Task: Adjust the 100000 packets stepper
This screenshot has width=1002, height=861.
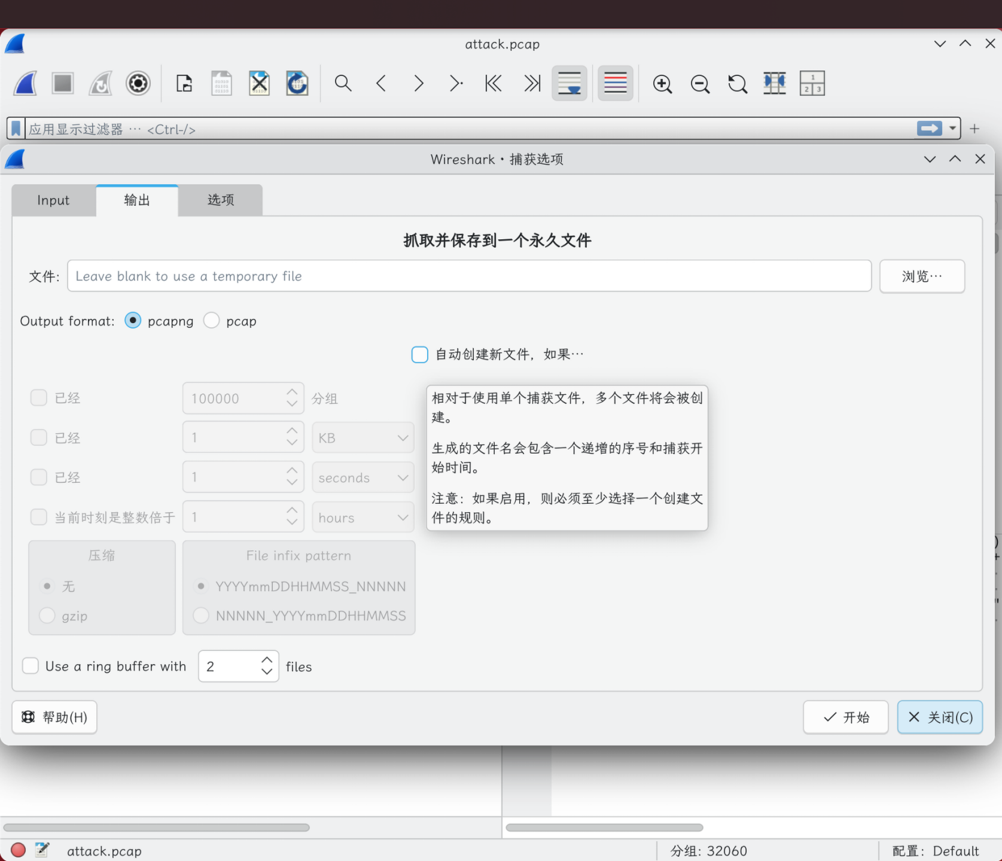Action: [292, 398]
